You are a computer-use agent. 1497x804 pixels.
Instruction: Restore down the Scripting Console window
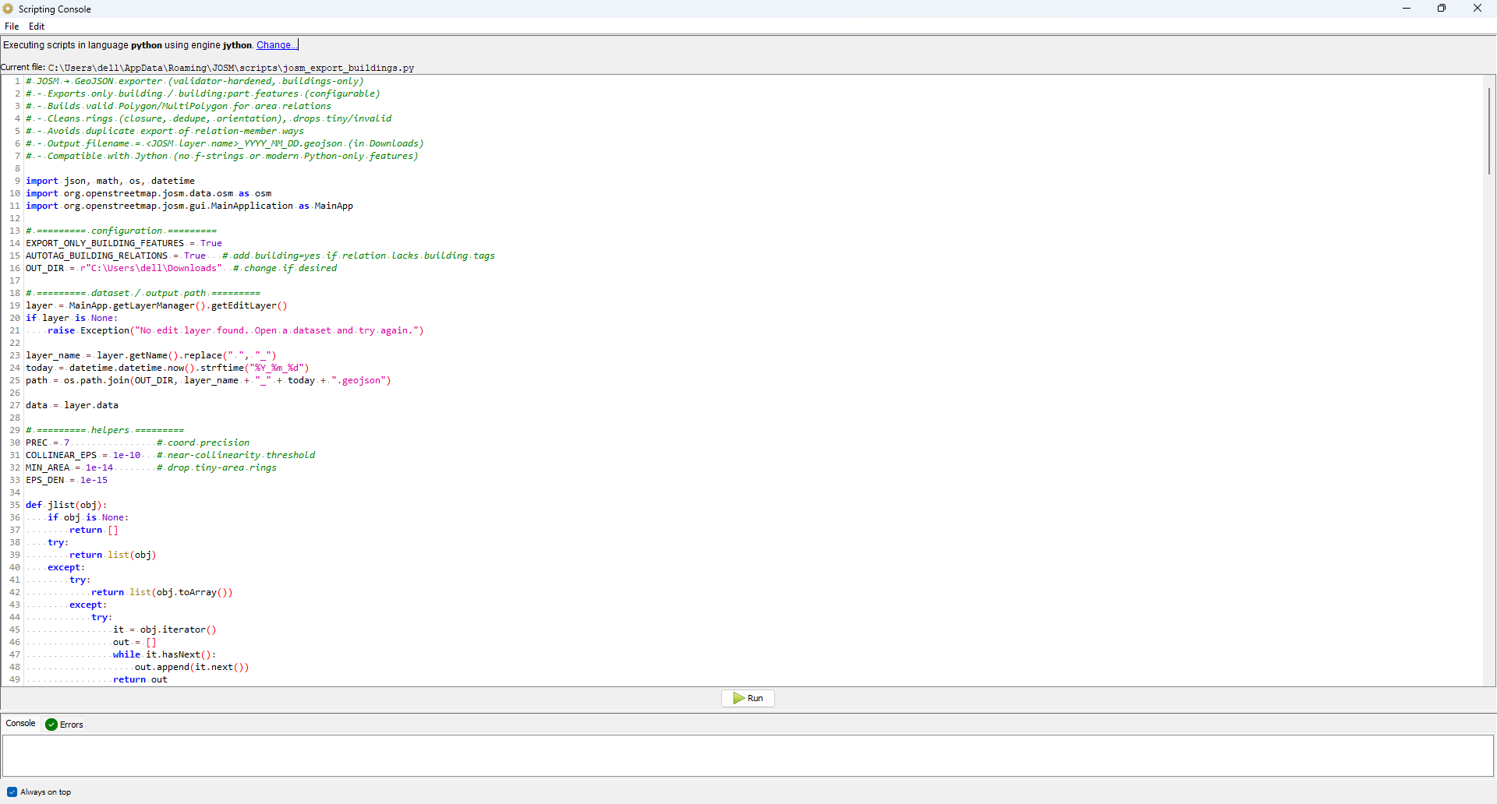1442,9
